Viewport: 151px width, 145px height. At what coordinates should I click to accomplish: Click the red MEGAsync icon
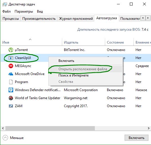coord(11,66)
